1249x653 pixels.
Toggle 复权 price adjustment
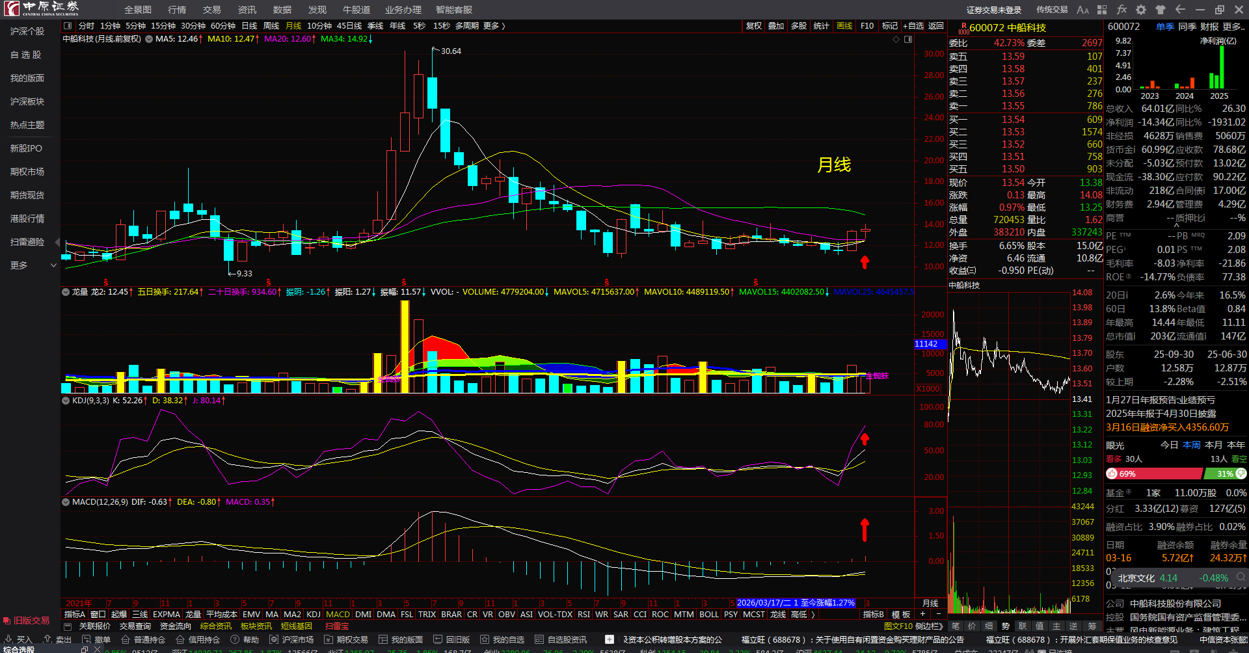point(754,26)
